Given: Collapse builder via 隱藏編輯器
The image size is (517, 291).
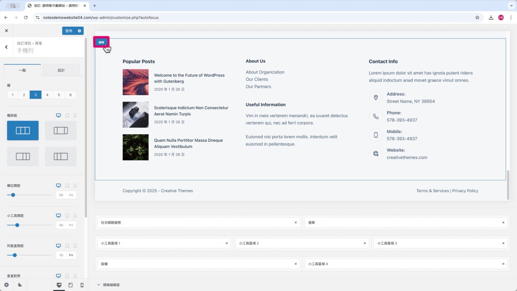Looking at the screenshot, I should point(109,285).
